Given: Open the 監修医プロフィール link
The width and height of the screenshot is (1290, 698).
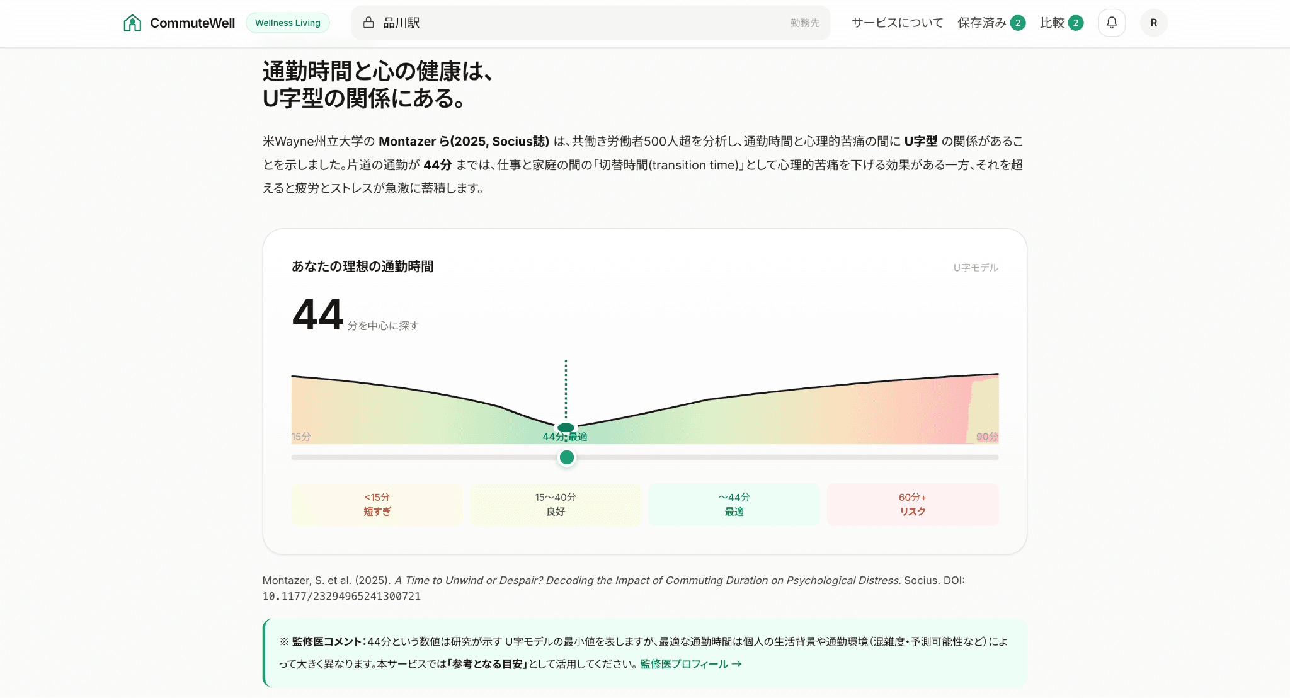Looking at the screenshot, I should 690,663.
